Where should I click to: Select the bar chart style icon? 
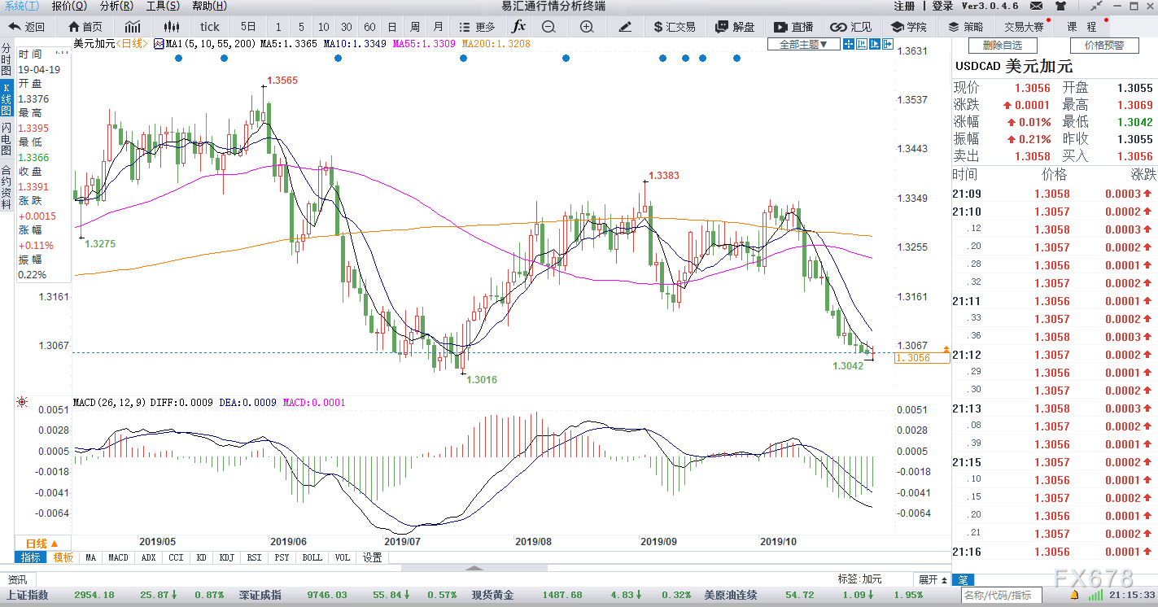[133, 27]
